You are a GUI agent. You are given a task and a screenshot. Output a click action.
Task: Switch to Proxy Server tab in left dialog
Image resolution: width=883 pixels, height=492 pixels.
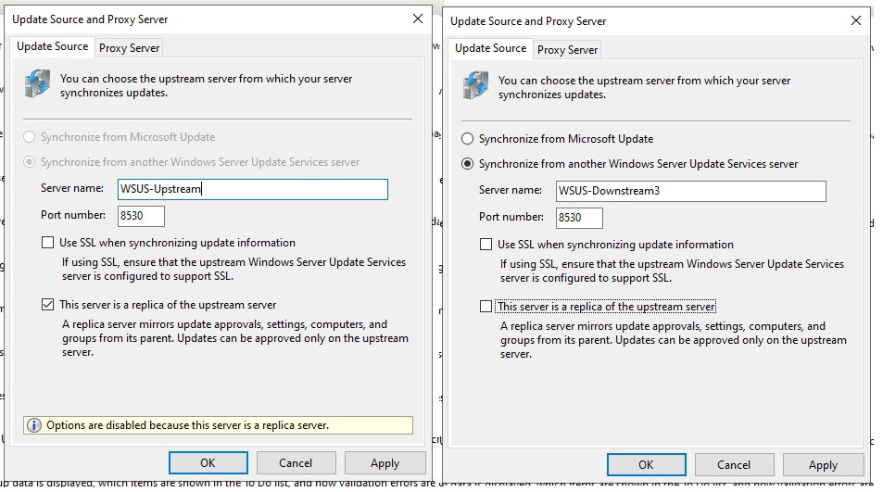[129, 48]
